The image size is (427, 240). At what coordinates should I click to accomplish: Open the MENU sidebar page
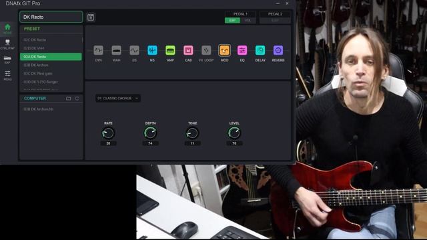7,75
